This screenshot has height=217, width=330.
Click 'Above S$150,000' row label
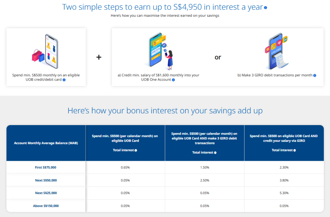click(46, 206)
